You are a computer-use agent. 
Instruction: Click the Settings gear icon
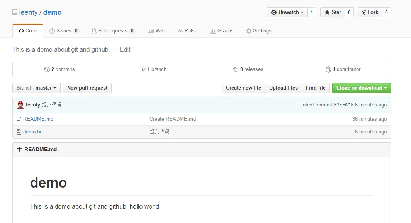tap(248, 31)
